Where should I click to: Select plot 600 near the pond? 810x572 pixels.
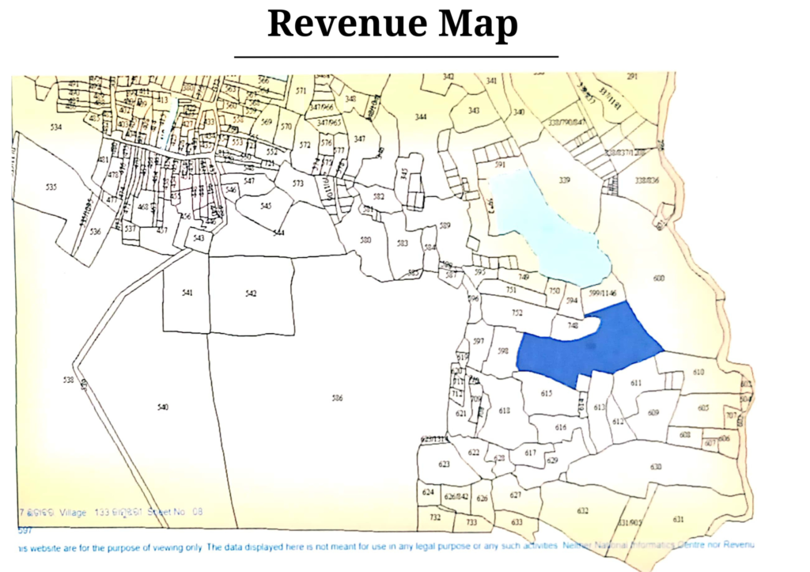(659, 279)
